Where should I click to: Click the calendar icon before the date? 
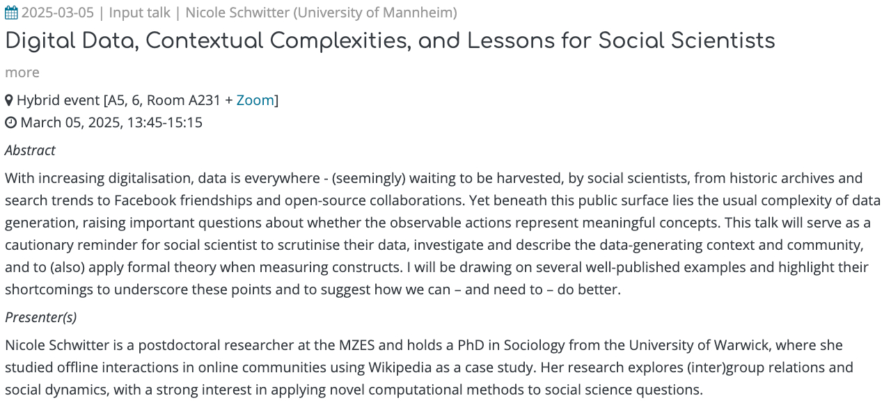coord(11,13)
